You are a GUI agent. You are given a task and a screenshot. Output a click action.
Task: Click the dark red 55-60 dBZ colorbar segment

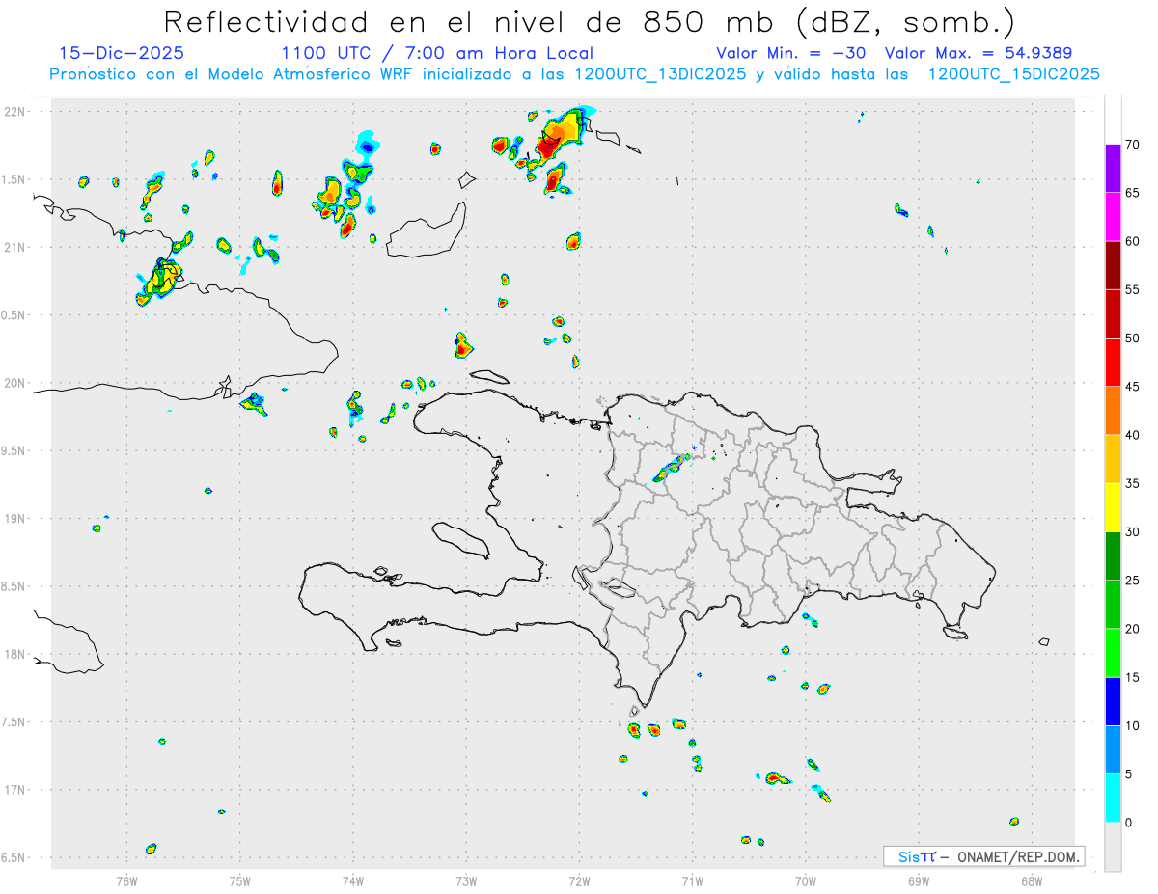pos(1113,265)
